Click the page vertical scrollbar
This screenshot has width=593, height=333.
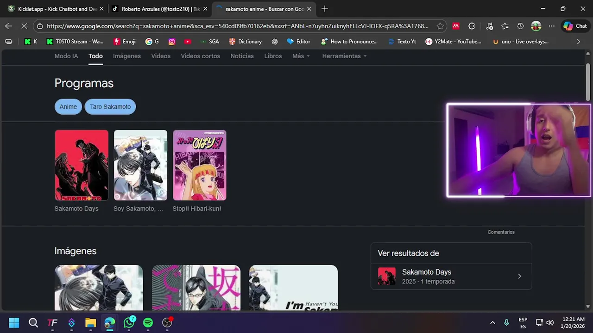click(x=588, y=81)
